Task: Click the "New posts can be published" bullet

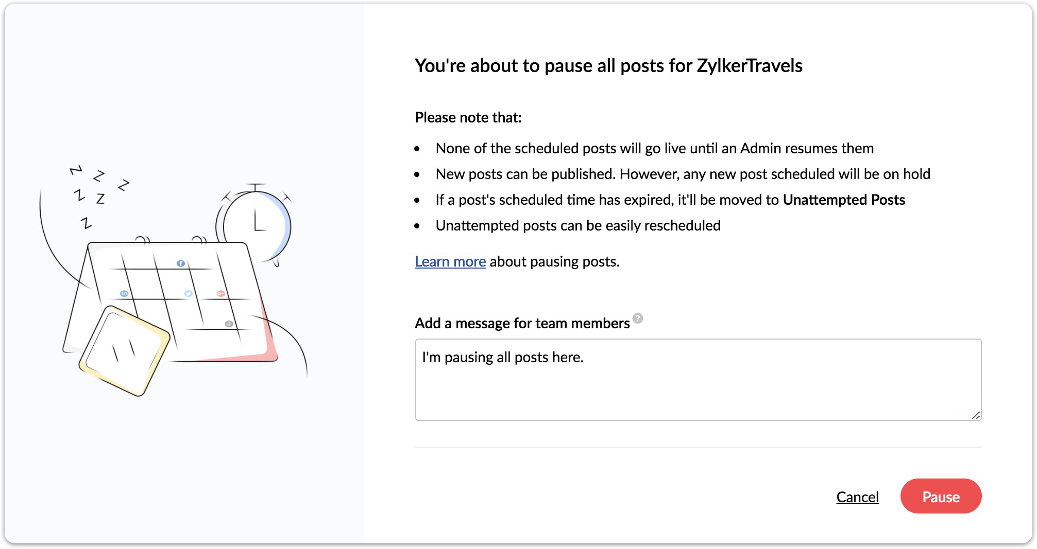Action: [x=683, y=174]
